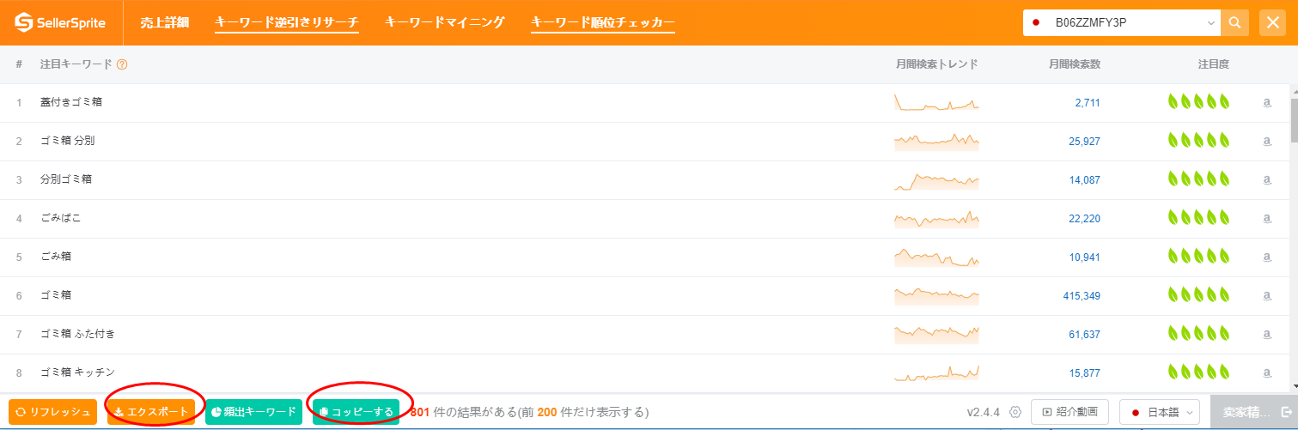The image size is (1298, 430).
Task: Click leaf rating of ゴミ箱 分別 row
Action: pos(1199,141)
